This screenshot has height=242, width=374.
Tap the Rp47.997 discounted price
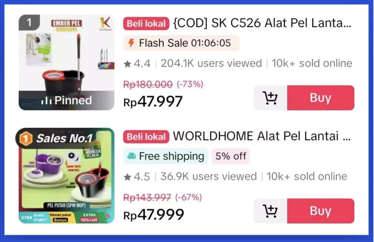pyautogui.click(x=153, y=101)
